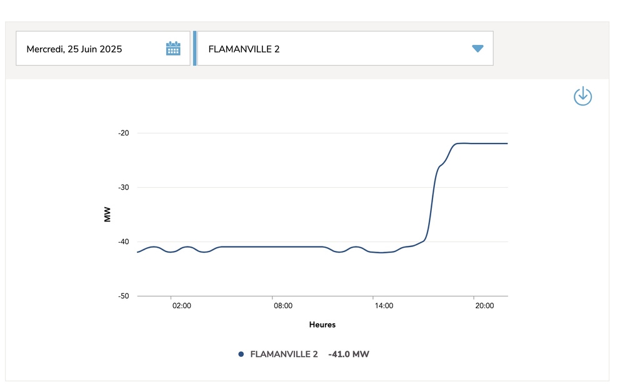Viewport: 640px width, 385px height.
Task: Click the -30 MW axis label
Action: pyautogui.click(x=123, y=187)
